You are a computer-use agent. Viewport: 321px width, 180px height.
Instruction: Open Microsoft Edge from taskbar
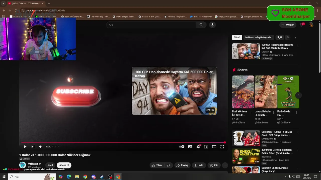pos(69,177)
